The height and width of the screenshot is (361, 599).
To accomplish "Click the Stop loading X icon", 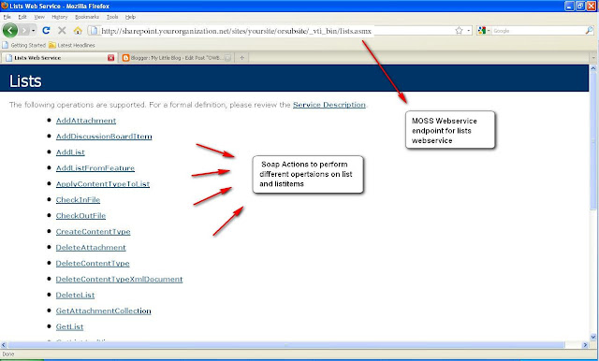I will (x=62, y=31).
